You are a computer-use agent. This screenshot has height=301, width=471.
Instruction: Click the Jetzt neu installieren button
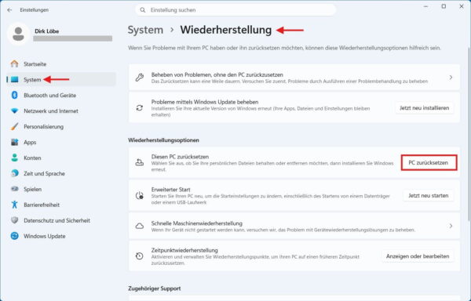tap(425, 108)
